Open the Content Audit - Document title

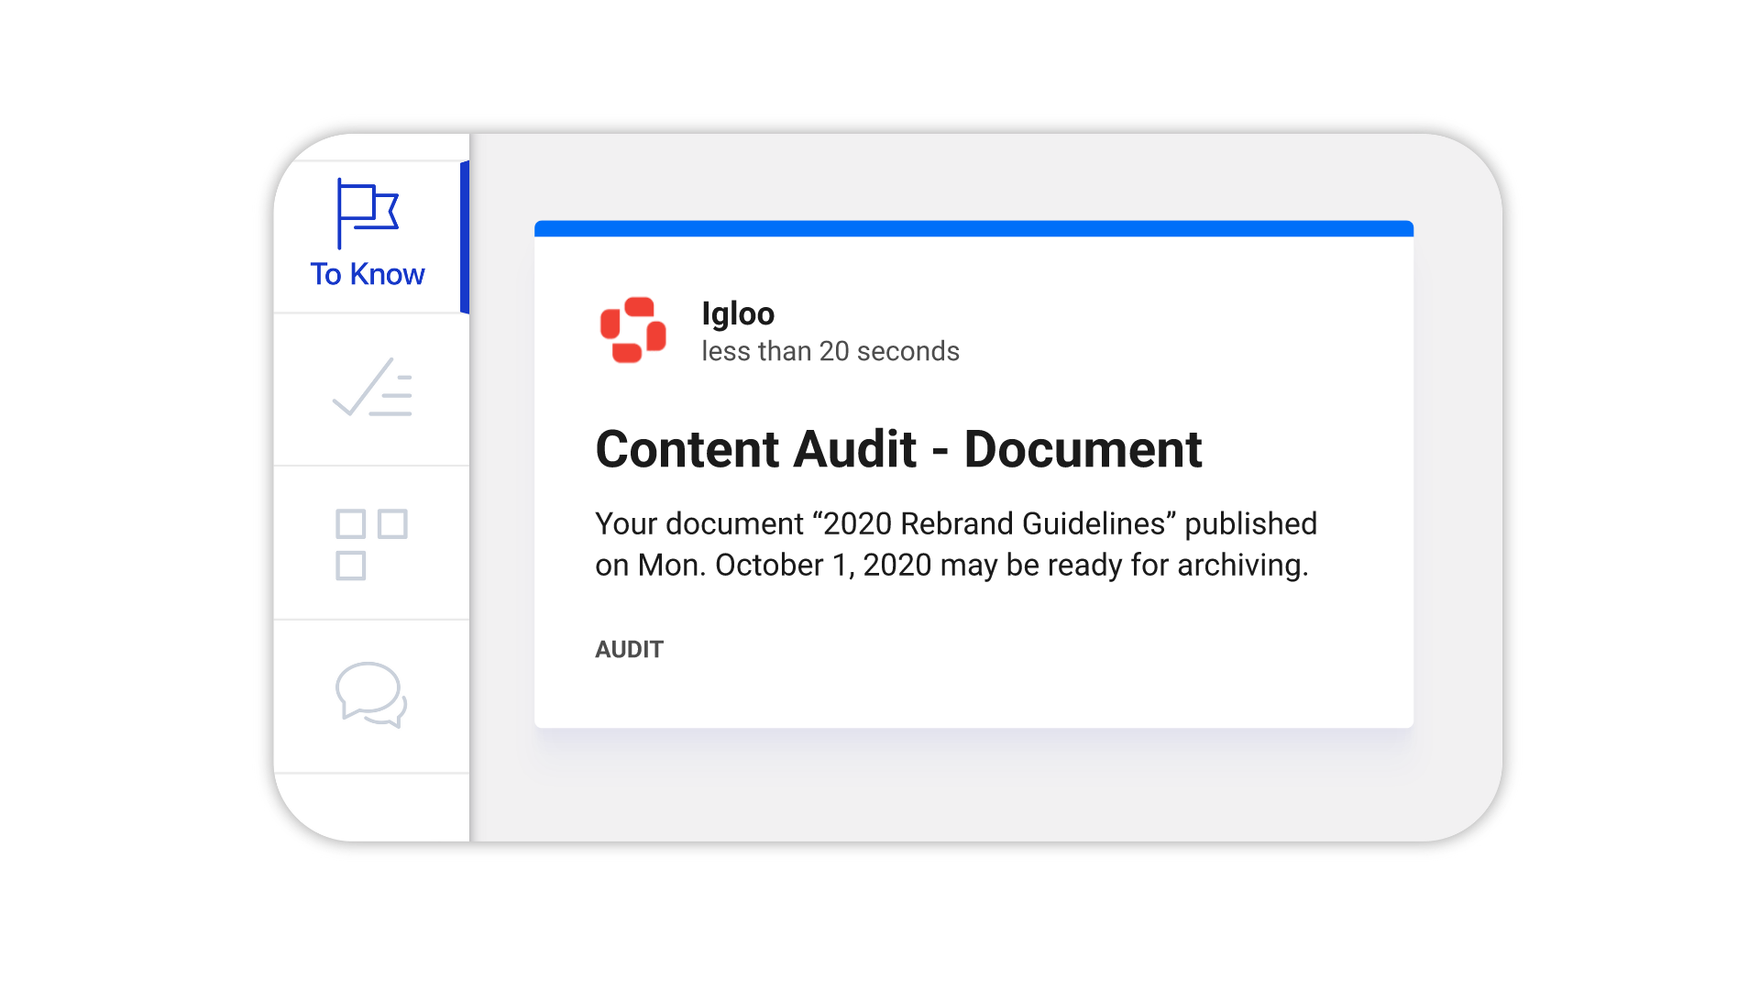click(898, 449)
